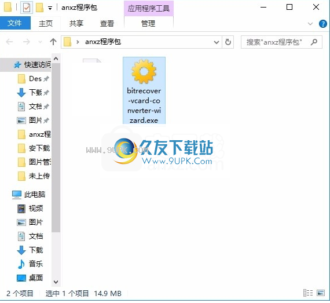Click the address bar folder icon
Screen dimensions: 330x303
68,42
